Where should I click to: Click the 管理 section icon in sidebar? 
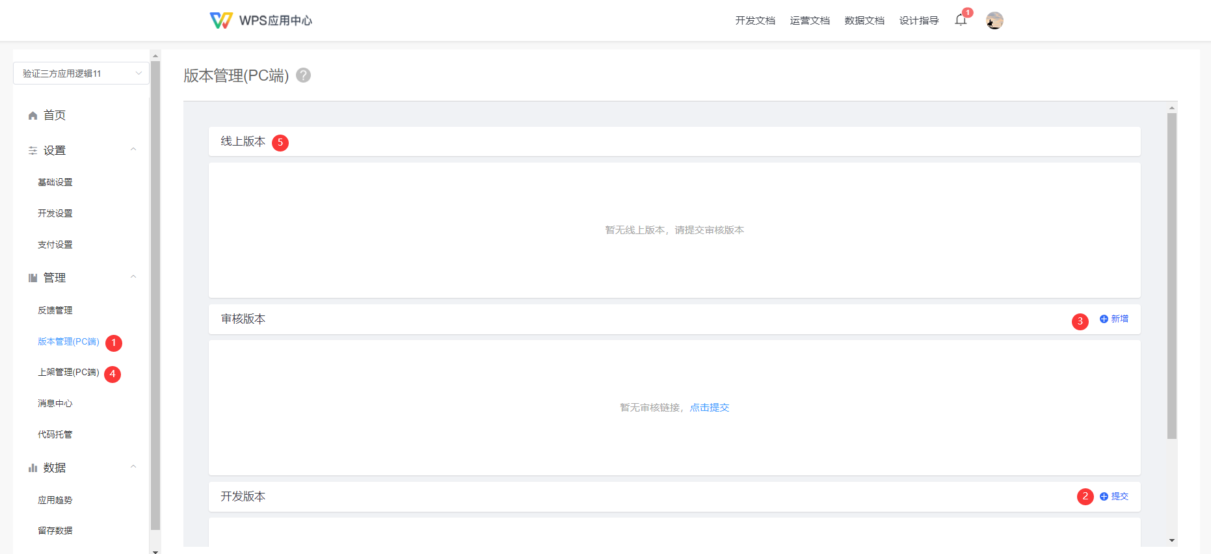tap(33, 278)
